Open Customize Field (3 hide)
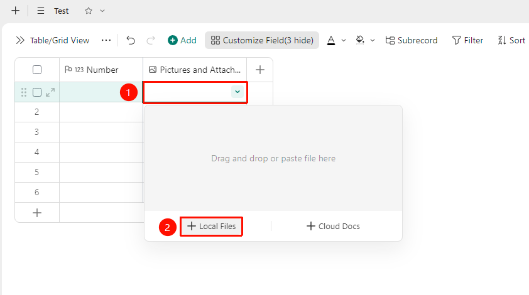The width and height of the screenshot is (529, 295). click(x=262, y=40)
